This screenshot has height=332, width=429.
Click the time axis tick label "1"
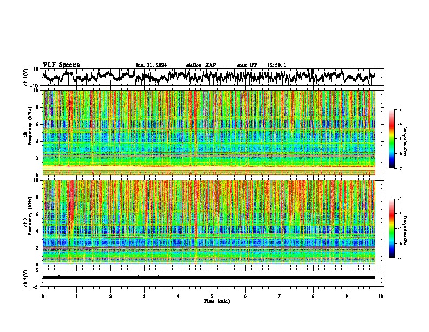click(76, 296)
